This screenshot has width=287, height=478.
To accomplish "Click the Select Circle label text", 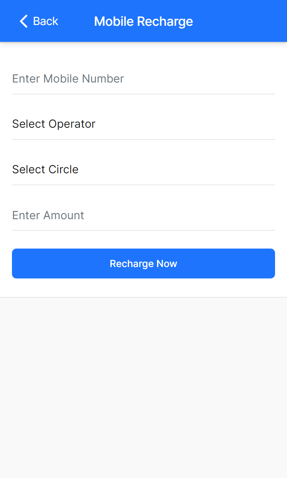I will tap(45, 170).
